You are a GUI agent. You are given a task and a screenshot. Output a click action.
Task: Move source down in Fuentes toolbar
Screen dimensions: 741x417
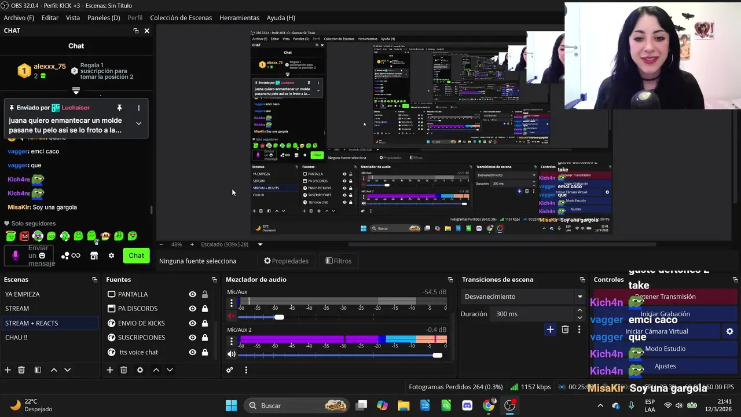click(170, 370)
